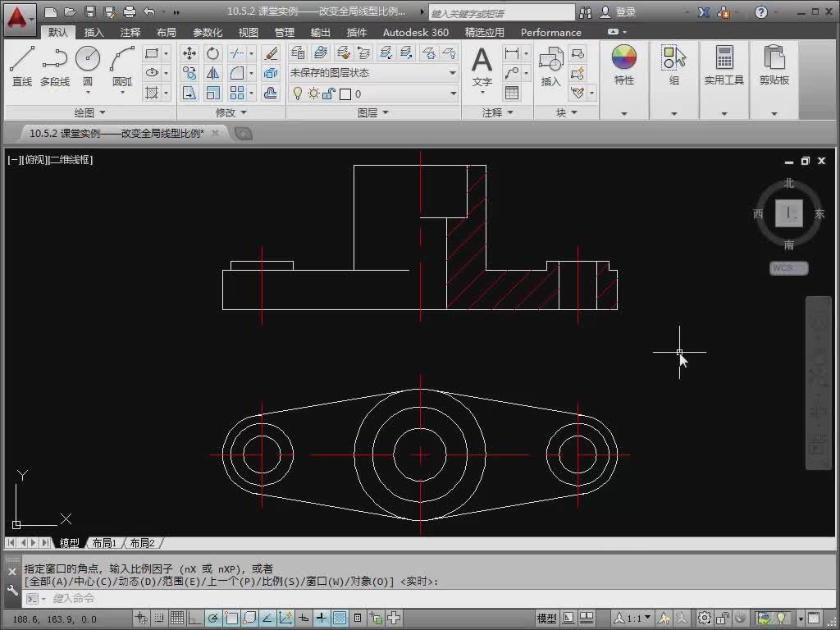840x630 pixels.
Task: Click the Copy tool icon
Action: click(189, 73)
